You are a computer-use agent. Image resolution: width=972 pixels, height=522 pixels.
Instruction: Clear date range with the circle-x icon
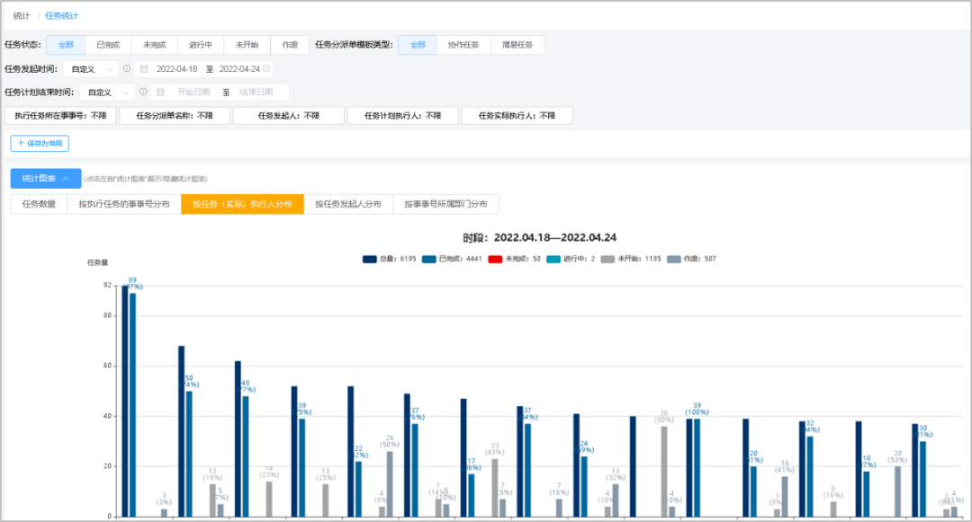[266, 68]
